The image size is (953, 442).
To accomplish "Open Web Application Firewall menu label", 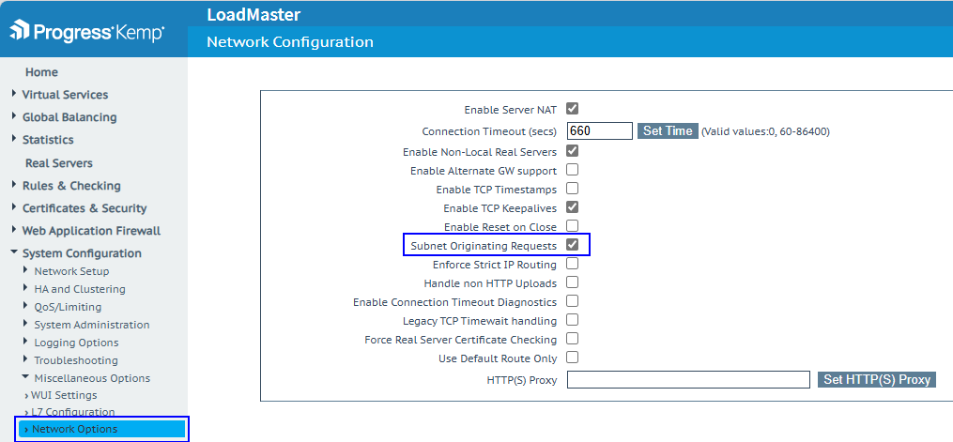I will (91, 231).
